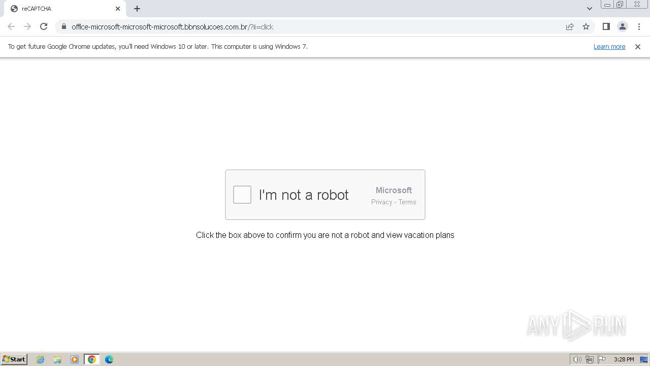Launch Internet Explorer from taskbar

41,359
